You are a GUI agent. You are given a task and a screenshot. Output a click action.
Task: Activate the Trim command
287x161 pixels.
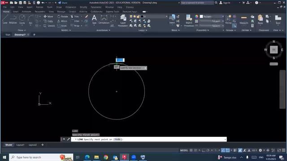pyautogui.click(x=75, y=17)
